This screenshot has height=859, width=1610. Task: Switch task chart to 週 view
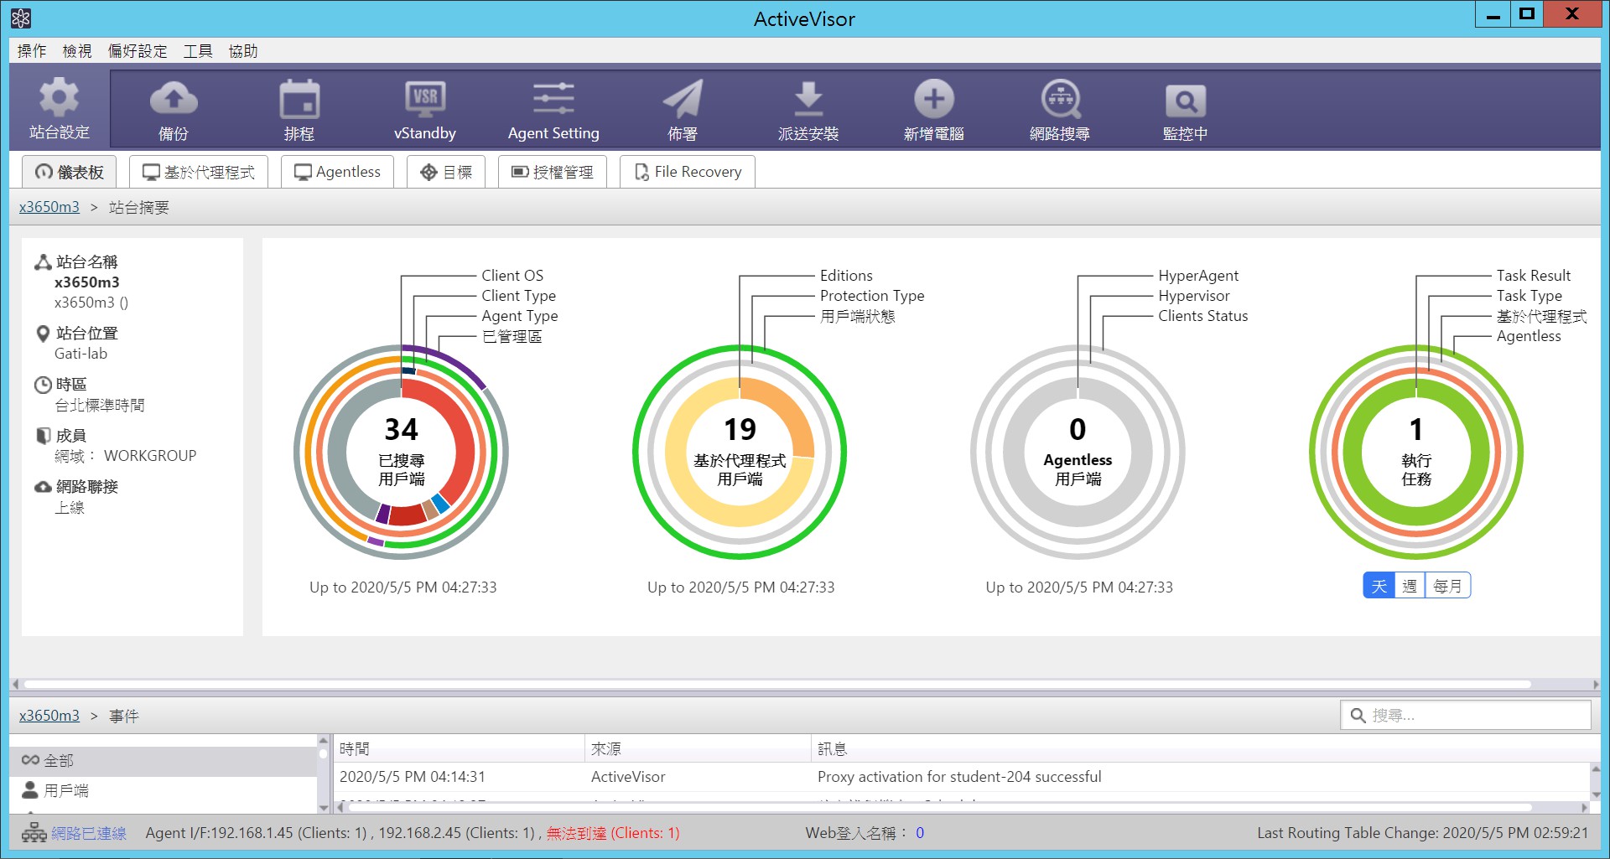point(1410,586)
